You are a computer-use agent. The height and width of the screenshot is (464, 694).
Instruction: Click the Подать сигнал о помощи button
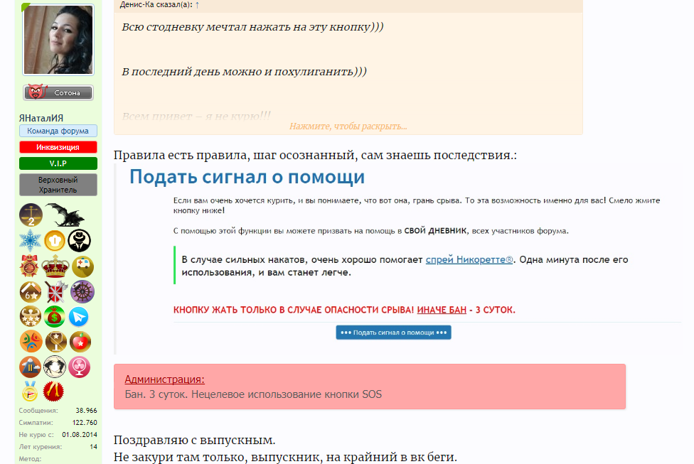tap(393, 333)
